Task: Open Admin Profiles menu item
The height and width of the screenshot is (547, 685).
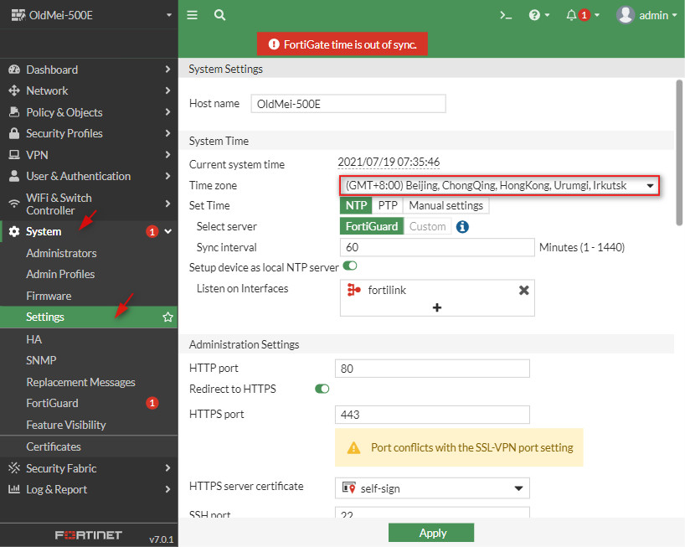Action: (60, 274)
